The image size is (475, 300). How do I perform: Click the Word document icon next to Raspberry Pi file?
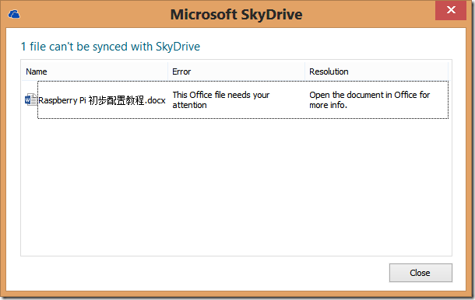click(30, 99)
